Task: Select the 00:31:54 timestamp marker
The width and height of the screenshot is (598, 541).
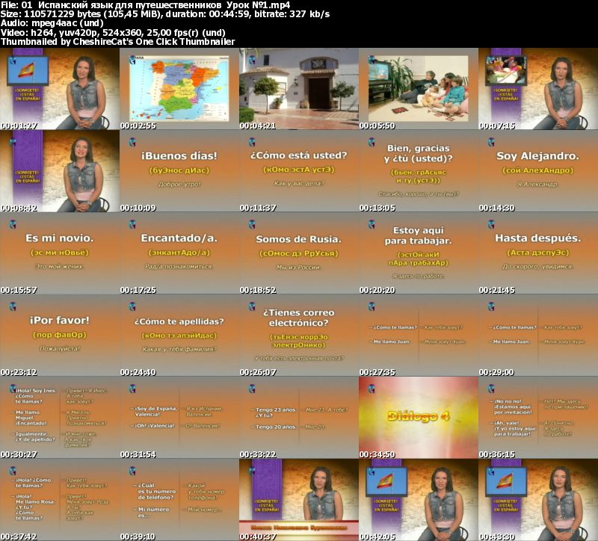Action: pos(138,454)
